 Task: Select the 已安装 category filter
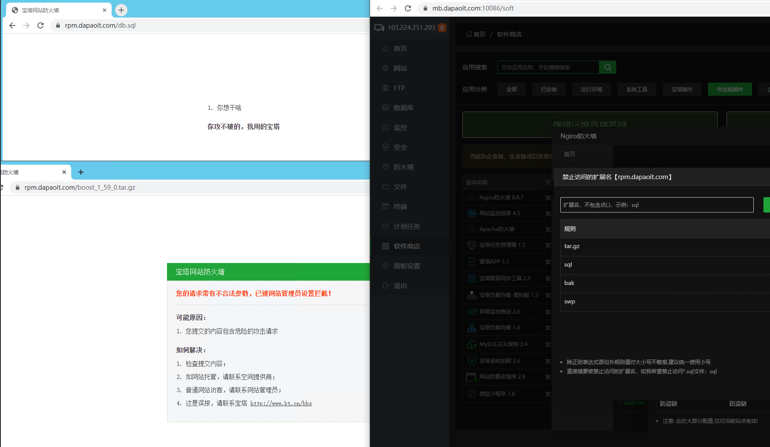click(549, 89)
